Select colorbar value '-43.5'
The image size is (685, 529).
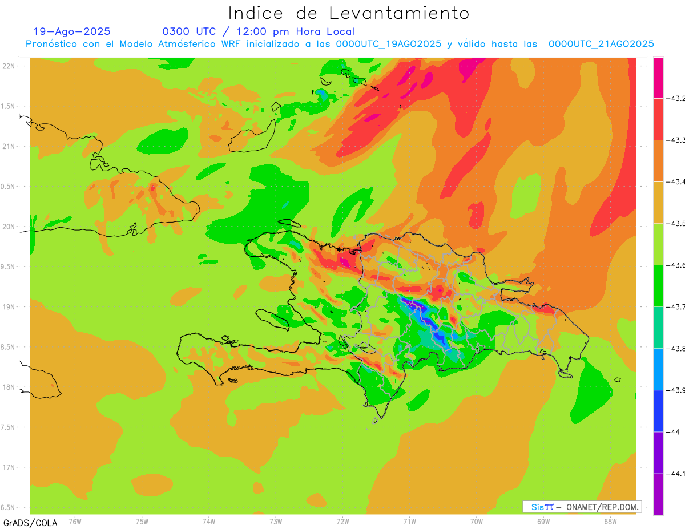tap(675, 224)
